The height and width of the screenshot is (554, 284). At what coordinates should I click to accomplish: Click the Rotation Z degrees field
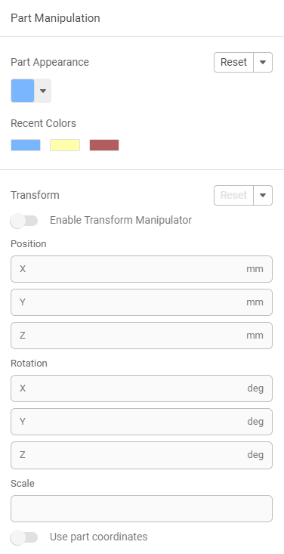[x=142, y=456]
